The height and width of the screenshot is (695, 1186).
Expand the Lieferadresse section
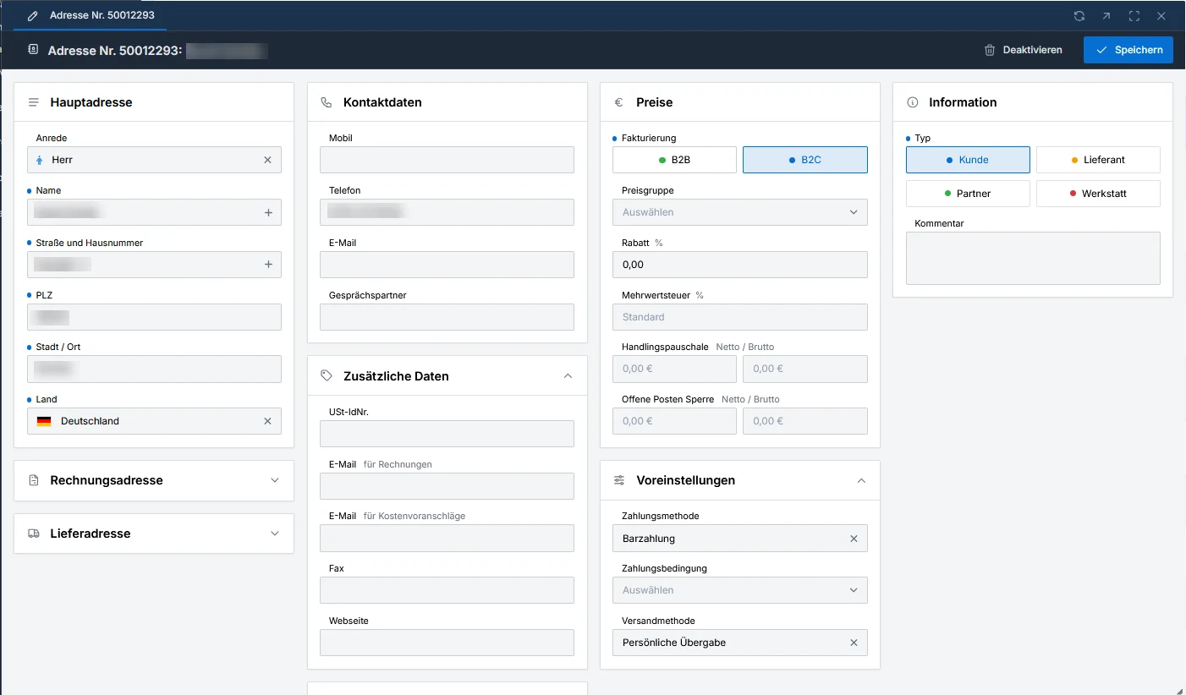tap(274, 534)
